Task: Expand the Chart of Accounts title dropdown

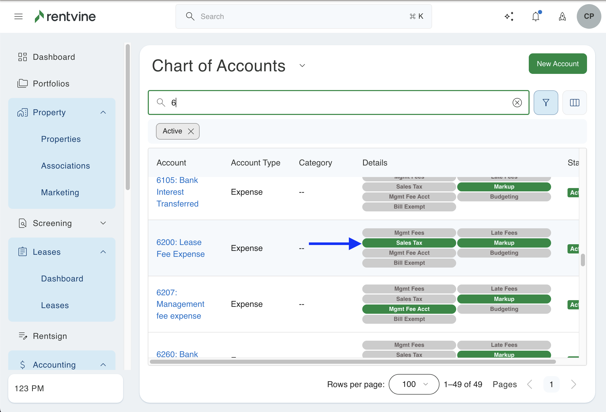Action: pyautogui.click(x=302, y=65)
